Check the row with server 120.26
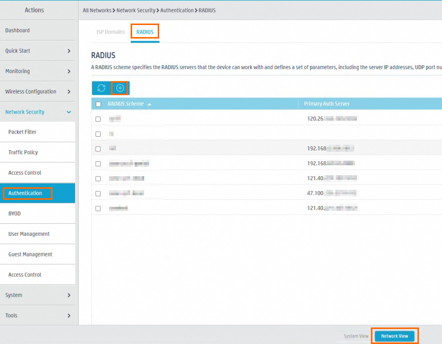 point(98,119)
